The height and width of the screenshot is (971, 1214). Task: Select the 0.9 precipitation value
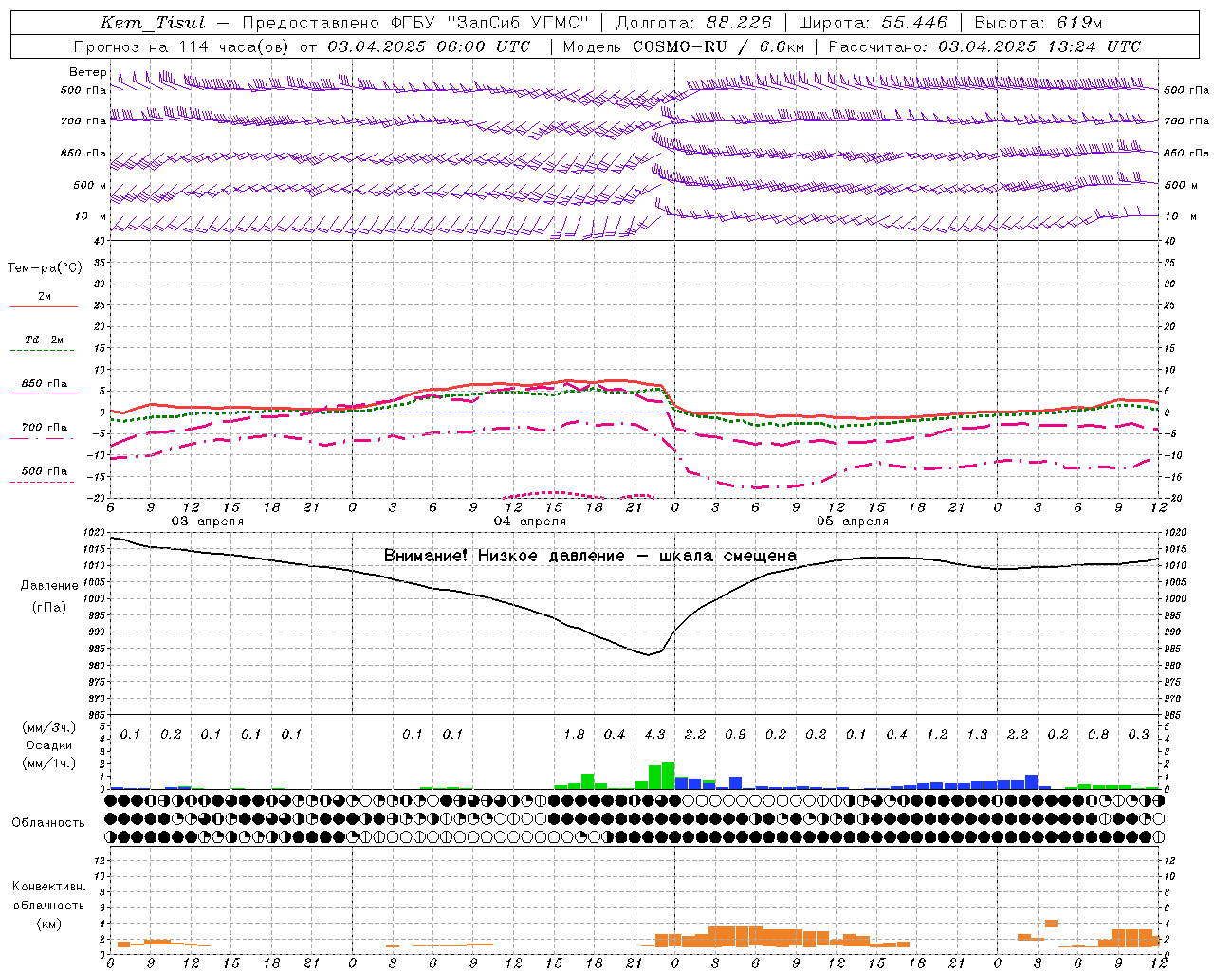tap(735, 735)
